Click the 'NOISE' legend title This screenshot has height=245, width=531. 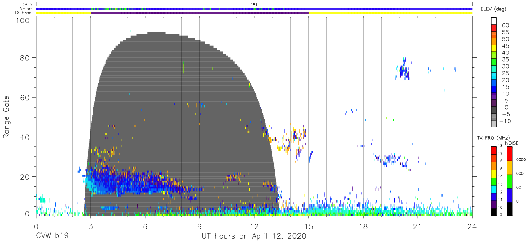tap(512, 143)
